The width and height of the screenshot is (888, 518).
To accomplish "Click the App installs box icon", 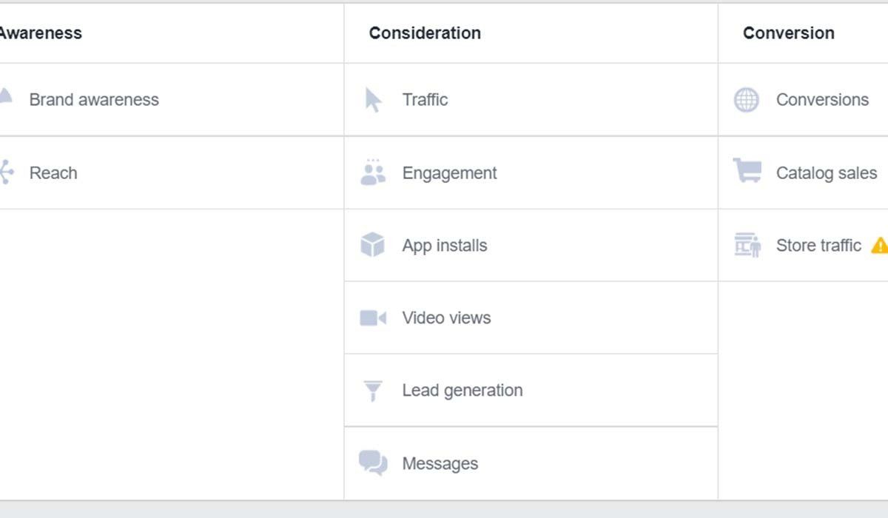I will click(x=373, y=245).
